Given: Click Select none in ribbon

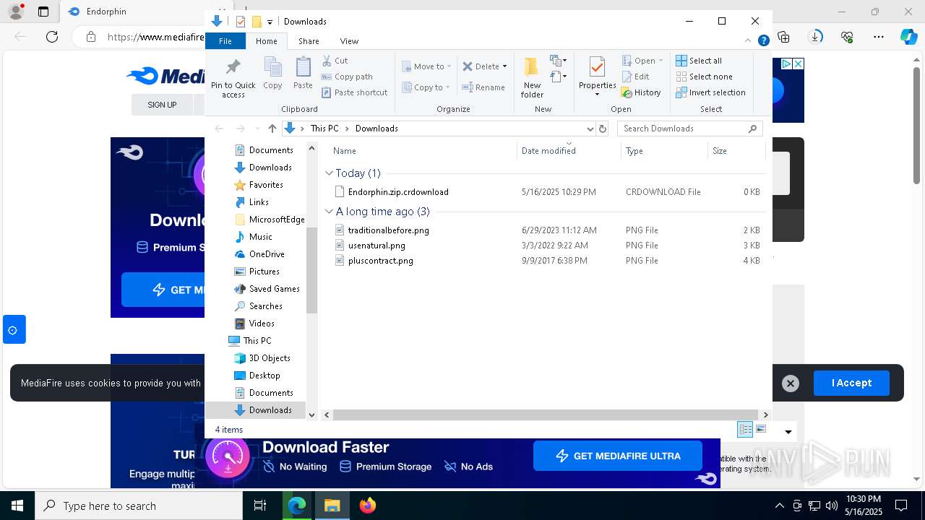Looking at the screenshot, I should pyautogui.click(x=704, y=77).
